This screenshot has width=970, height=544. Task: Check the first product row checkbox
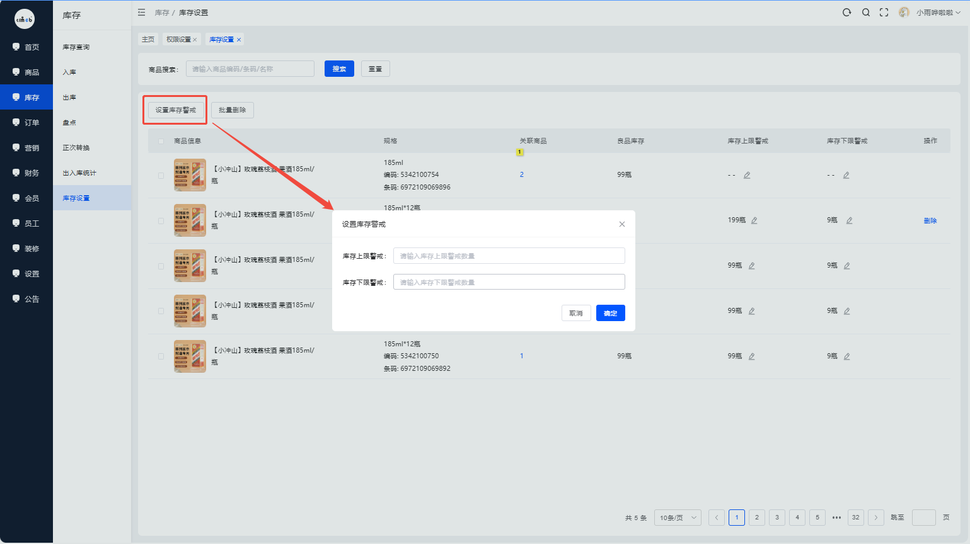coord(161,175)
